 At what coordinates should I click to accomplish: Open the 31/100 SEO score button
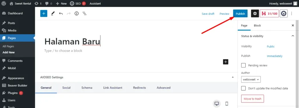click(x=269, y=14)
